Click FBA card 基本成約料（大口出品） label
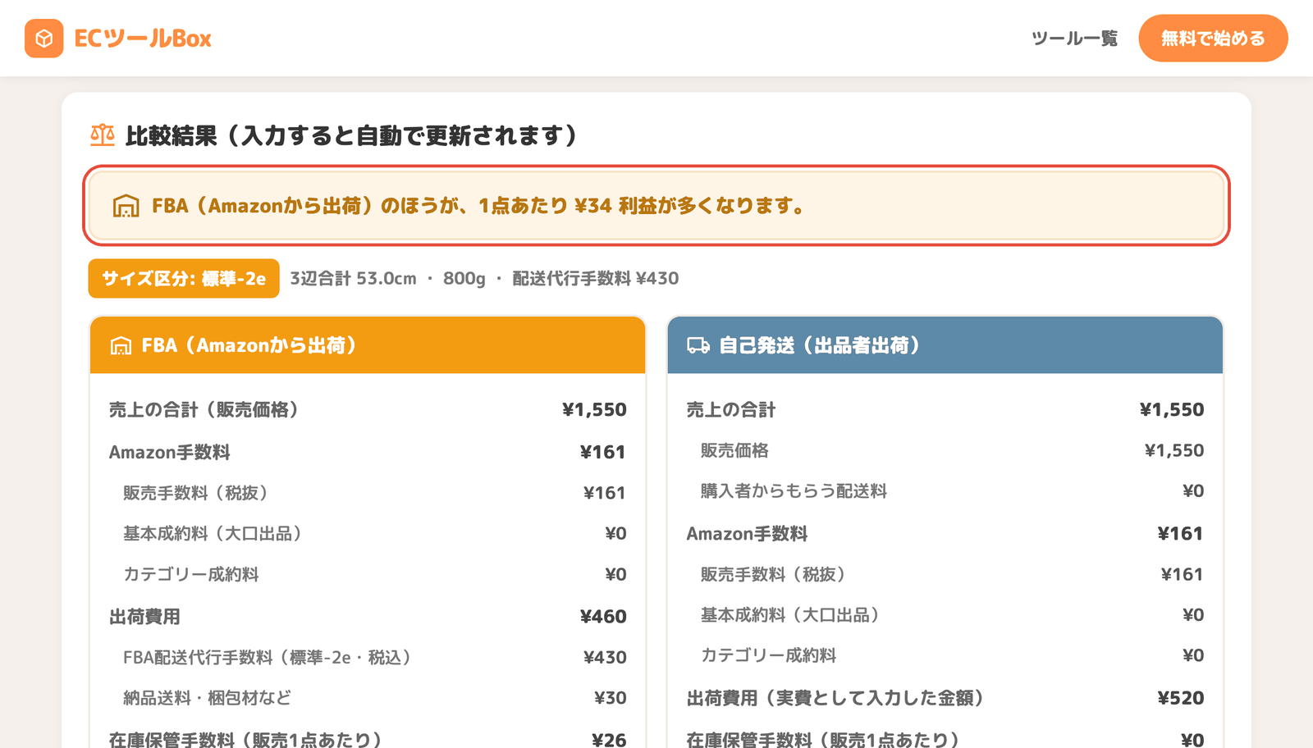 click(x=213, y=534)
